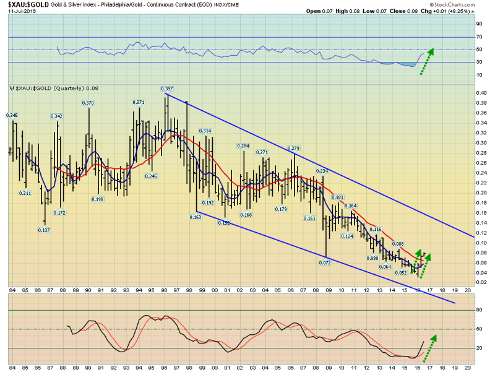Select the 0.279 high price label
This screenshot has width=495, height=372.
[x=294, y=148]
